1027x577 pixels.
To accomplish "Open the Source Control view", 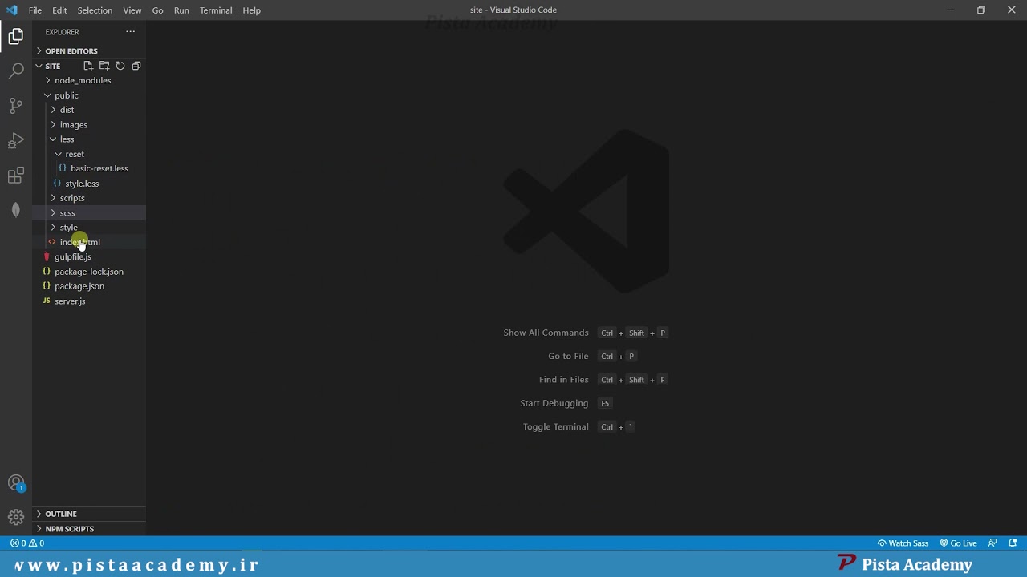I will click(x=16, y=106).
